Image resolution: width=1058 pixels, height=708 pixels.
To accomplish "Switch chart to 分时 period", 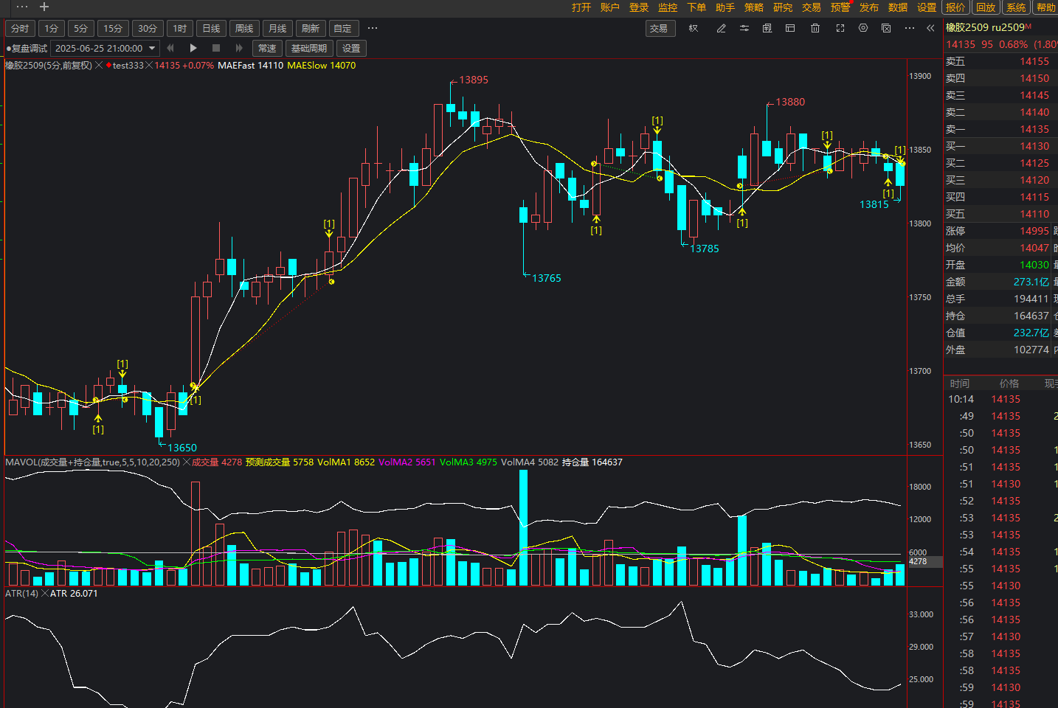I will 20,29.
